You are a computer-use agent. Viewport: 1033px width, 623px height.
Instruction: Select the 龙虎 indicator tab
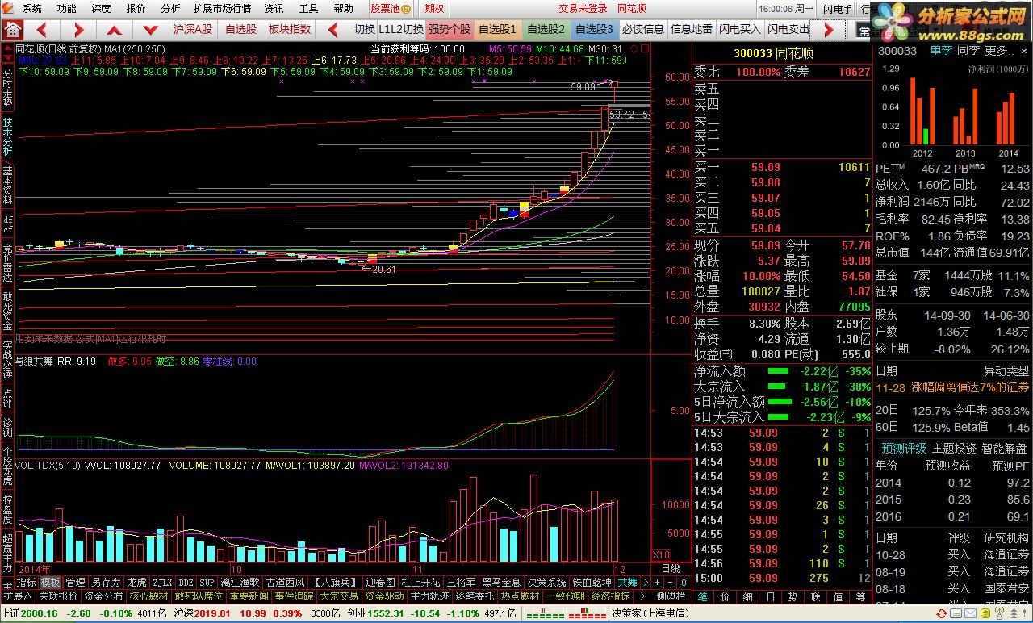137,582
